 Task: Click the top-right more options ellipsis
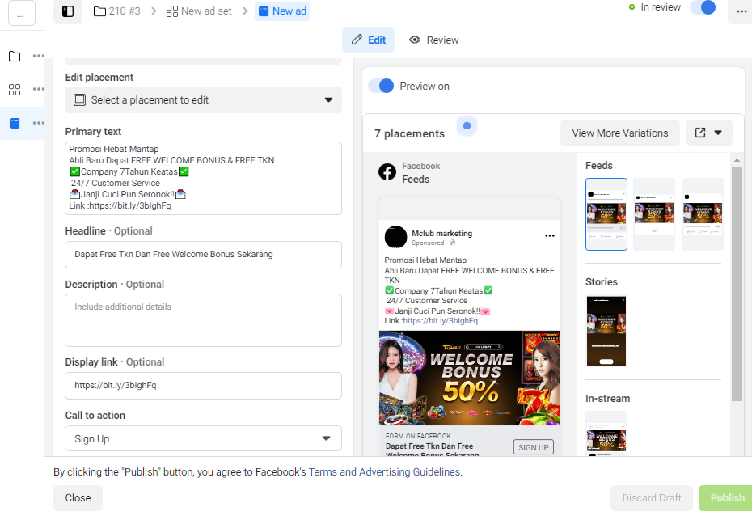pos(741,11)
